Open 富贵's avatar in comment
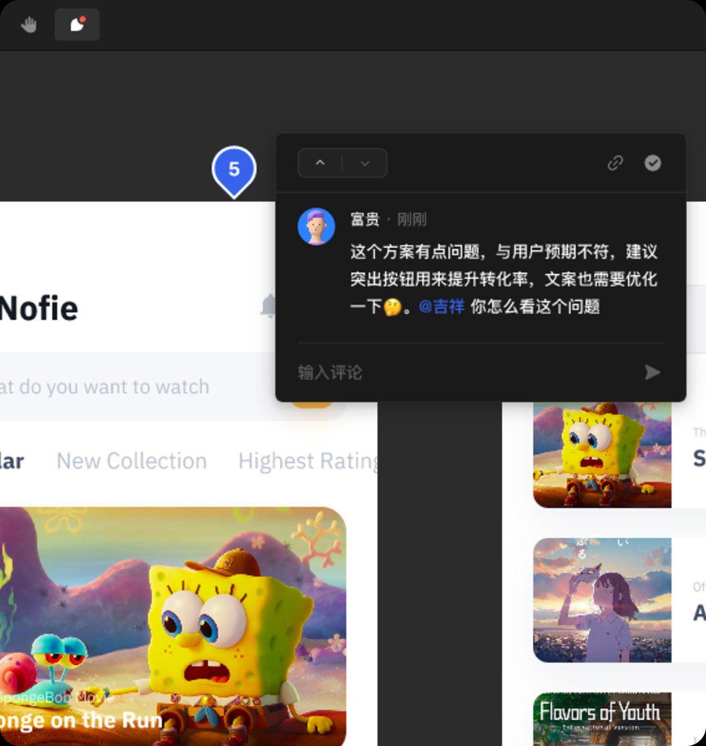 [316, 227]
